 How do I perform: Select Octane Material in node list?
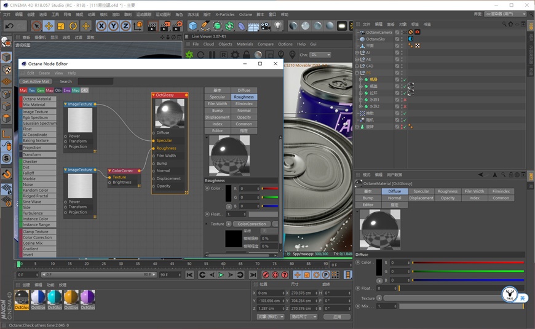[x=38, y=99]
